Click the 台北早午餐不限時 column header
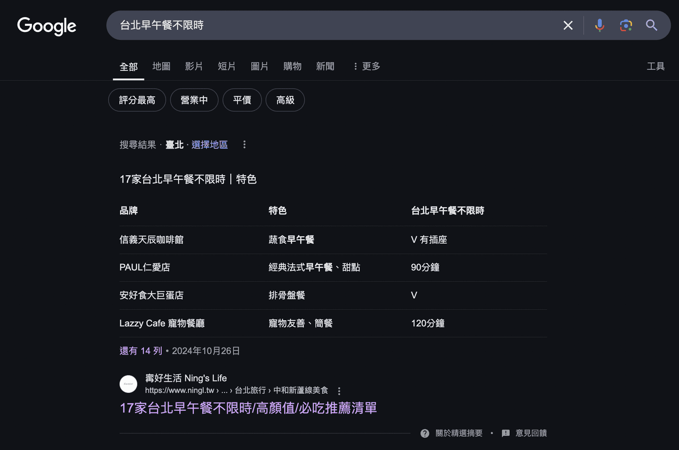Screen dimensions: 679x450 pos(448,211)
